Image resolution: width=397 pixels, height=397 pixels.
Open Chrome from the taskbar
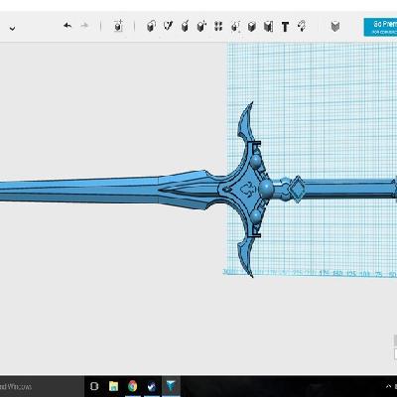coord(132,386)
